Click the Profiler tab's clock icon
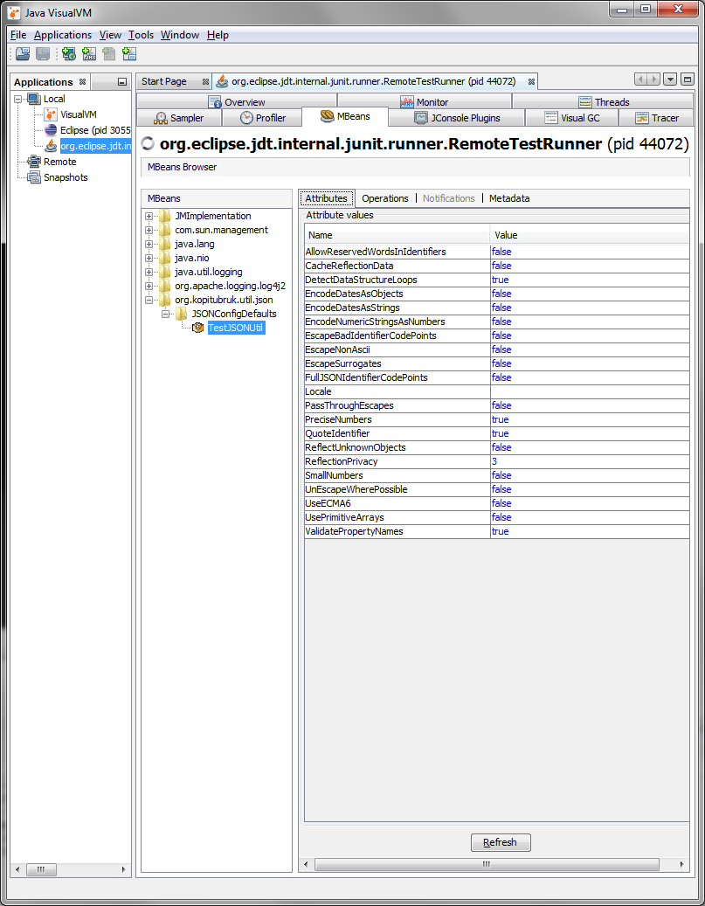This screenshot has width=705, height=906. (x=246, y=118)
